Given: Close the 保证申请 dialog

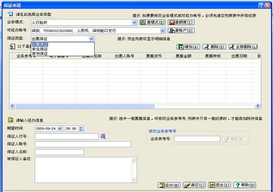Looking at the screenshot, I should click(x=268, y=5).
